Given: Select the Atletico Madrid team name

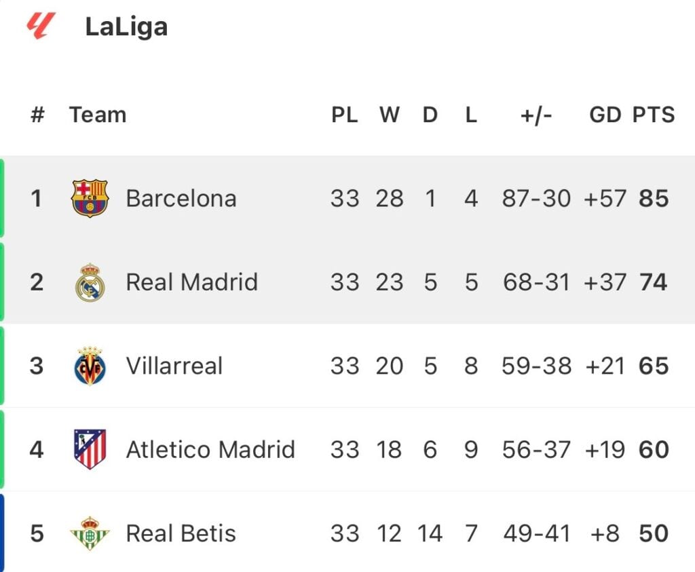Looking at the screenshot, I should 210,450.
